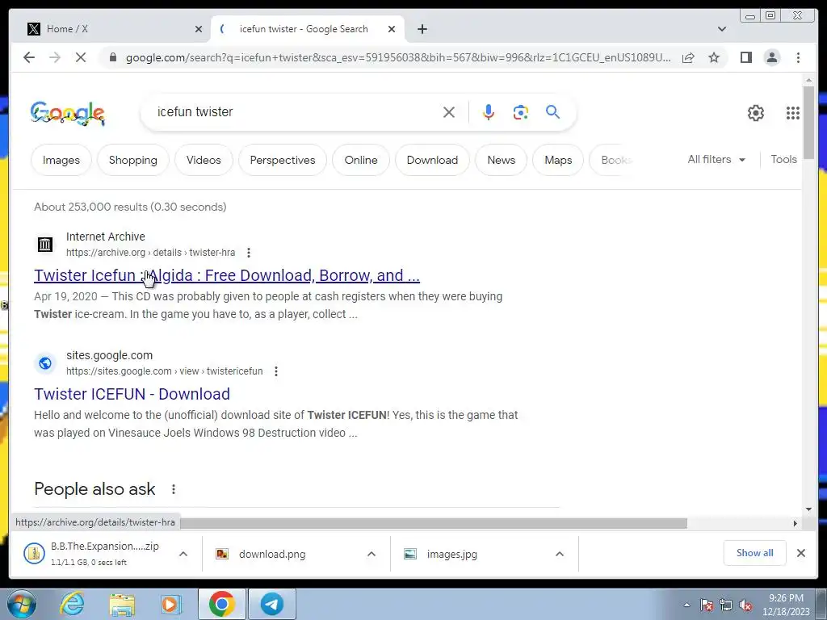The height and width of the screenshot is (620, 827).
Task: Click the vertical scrollbar thumb
Action: pos(808,121)
